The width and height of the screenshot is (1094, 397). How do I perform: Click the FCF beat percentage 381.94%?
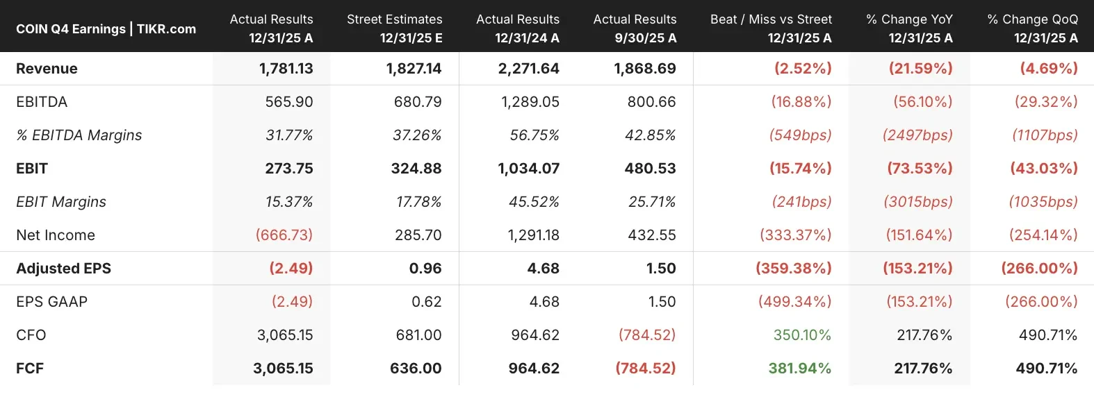tap(799, 369)
